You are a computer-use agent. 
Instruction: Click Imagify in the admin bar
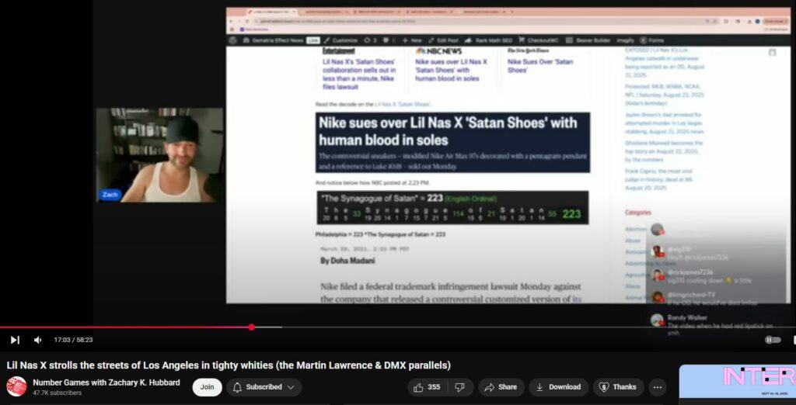[625, 40]
